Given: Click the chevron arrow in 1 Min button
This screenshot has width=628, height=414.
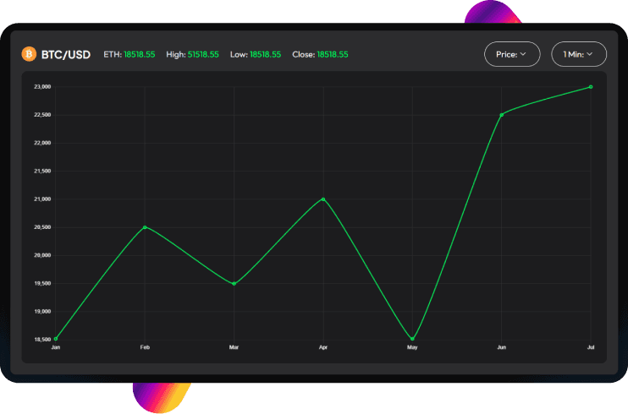Looking at the screenshot, I should click(x=590, y=54).
